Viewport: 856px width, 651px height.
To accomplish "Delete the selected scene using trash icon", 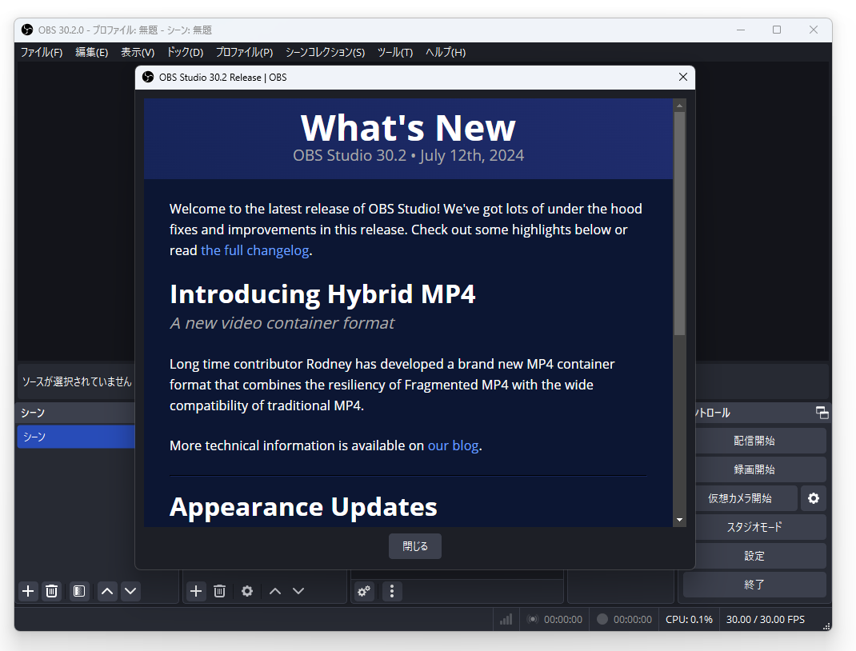I will (51, 591).
